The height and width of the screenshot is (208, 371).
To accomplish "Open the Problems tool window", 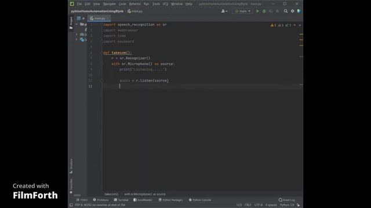I will click(x=101, y=200).
